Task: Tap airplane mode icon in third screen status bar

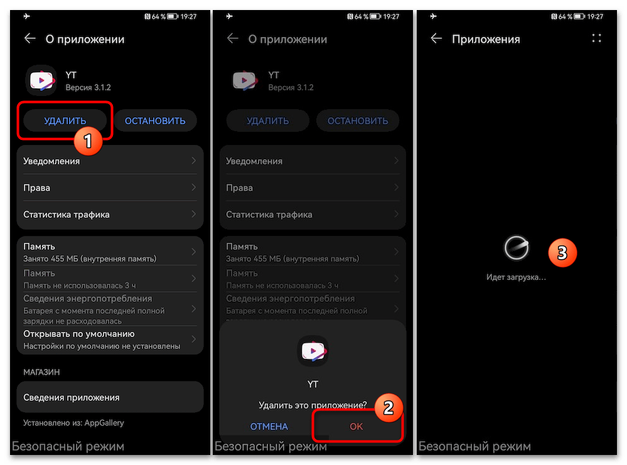Action: [434, 16]
